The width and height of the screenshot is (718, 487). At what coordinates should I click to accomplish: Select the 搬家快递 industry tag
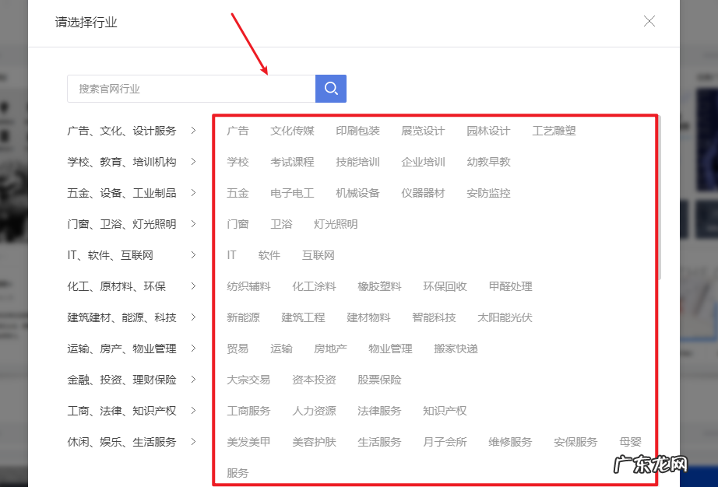455,349
